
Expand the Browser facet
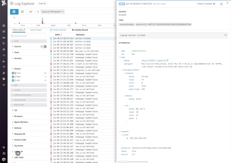(x=18, y=116)
